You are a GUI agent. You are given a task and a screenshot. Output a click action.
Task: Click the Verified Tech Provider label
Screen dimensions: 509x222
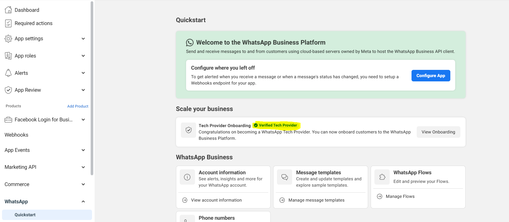(x=278, y=125)
